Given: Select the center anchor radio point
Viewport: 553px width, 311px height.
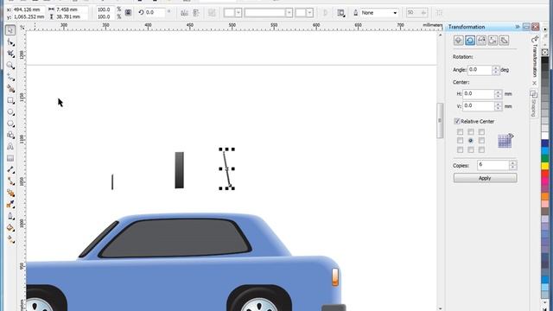Looking at the screenshot, I should 471,141.
